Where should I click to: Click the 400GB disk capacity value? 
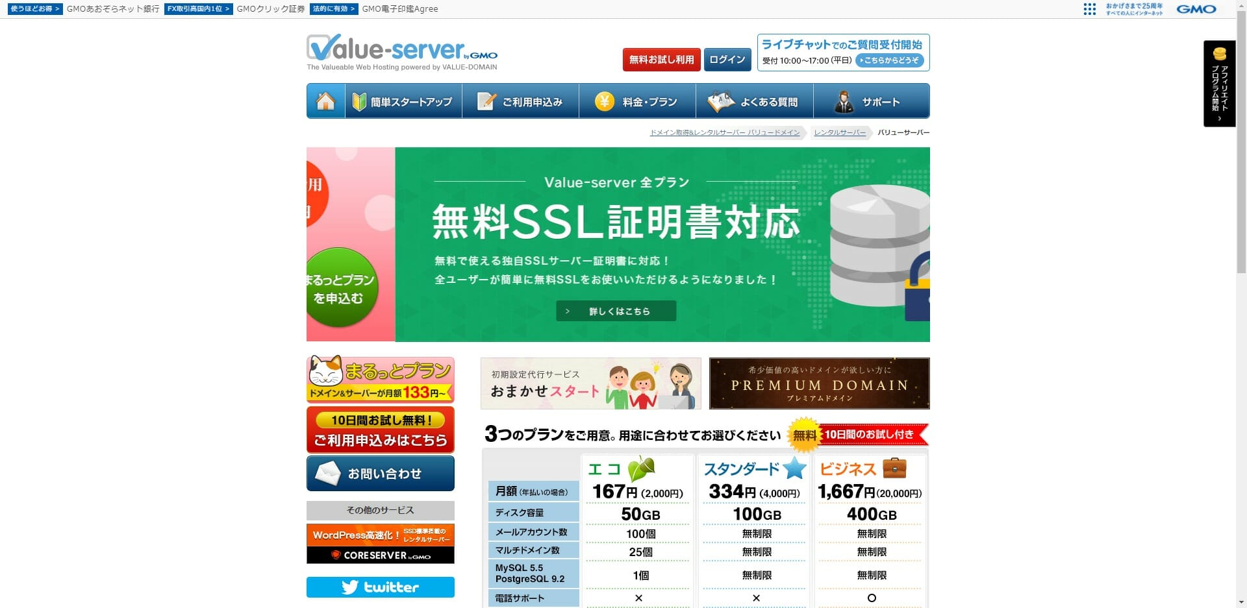coord(872,514)
